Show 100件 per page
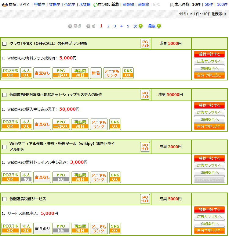The image size is (229, 237). [222, 5]
